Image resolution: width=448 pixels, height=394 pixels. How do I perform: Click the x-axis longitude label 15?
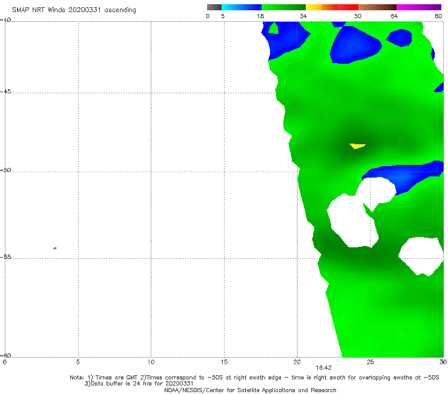coord(224,362)
